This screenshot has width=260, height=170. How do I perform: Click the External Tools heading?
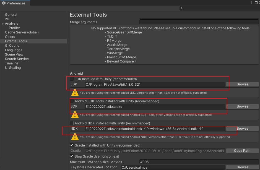click(x=88, y=15)
